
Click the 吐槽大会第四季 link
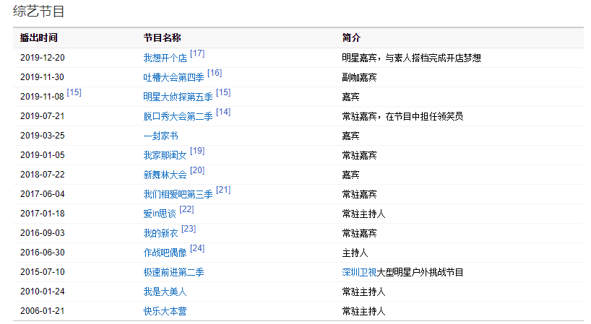click(173, 78)
